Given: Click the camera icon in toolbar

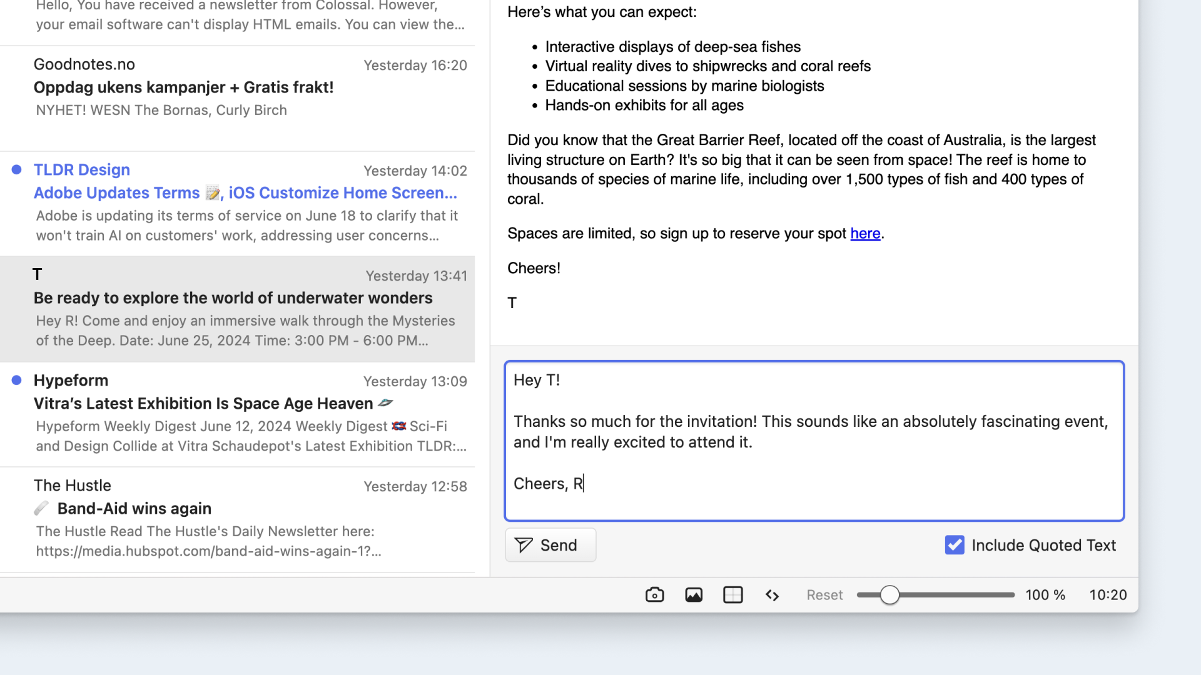Looking at the screenshot, I should (x=654, y=594).
